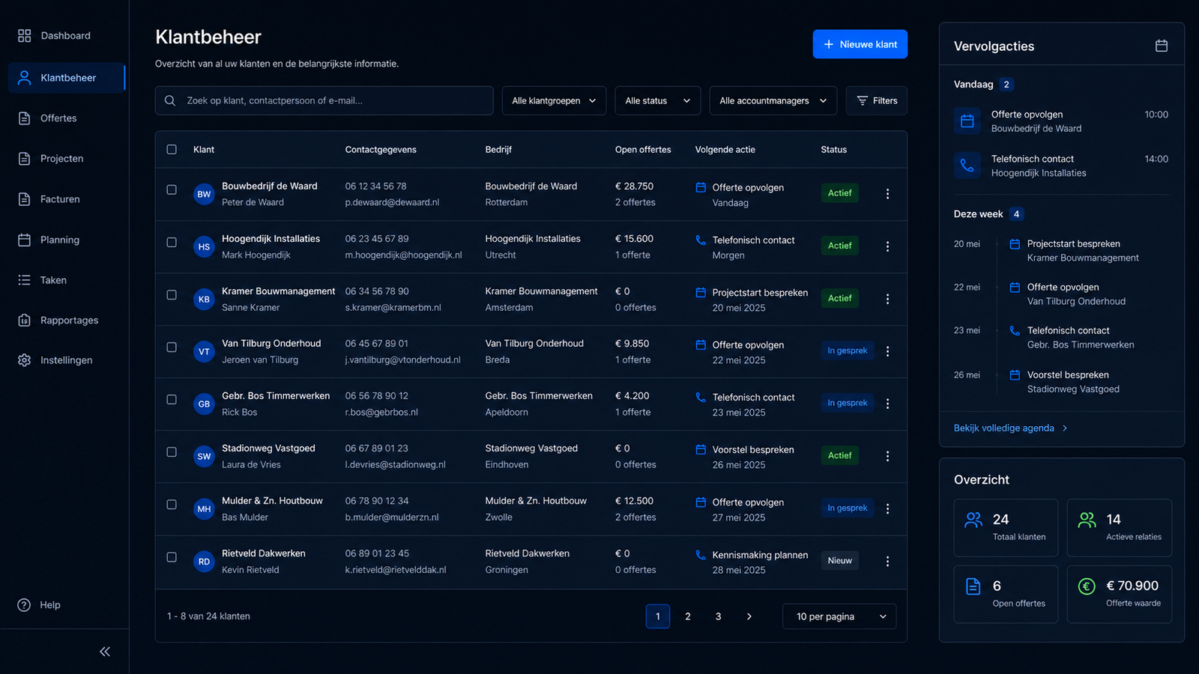
Task: Check the box for Hoogendijk Installaties
Action: tap(172, 243)
